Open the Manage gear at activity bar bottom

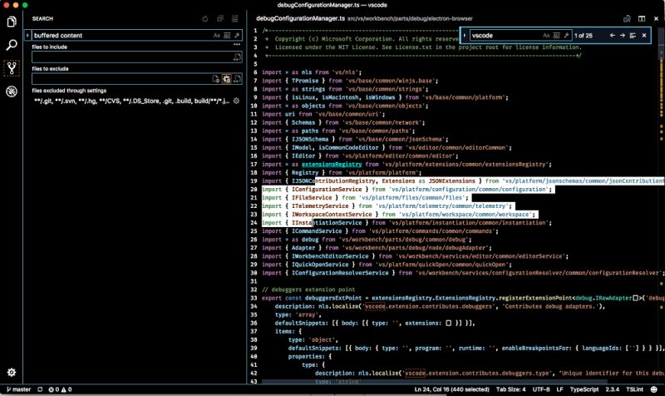12,372
